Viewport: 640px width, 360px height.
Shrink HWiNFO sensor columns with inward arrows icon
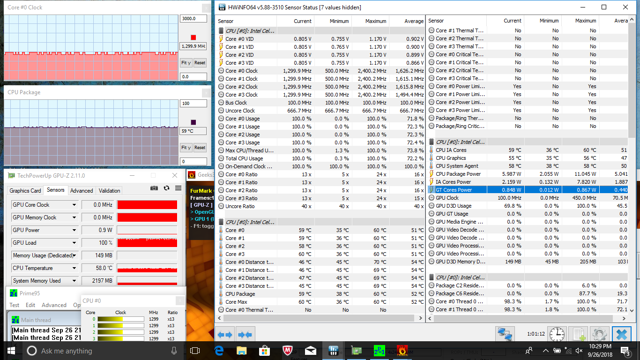pyautogui.click(x=245, y=334)
